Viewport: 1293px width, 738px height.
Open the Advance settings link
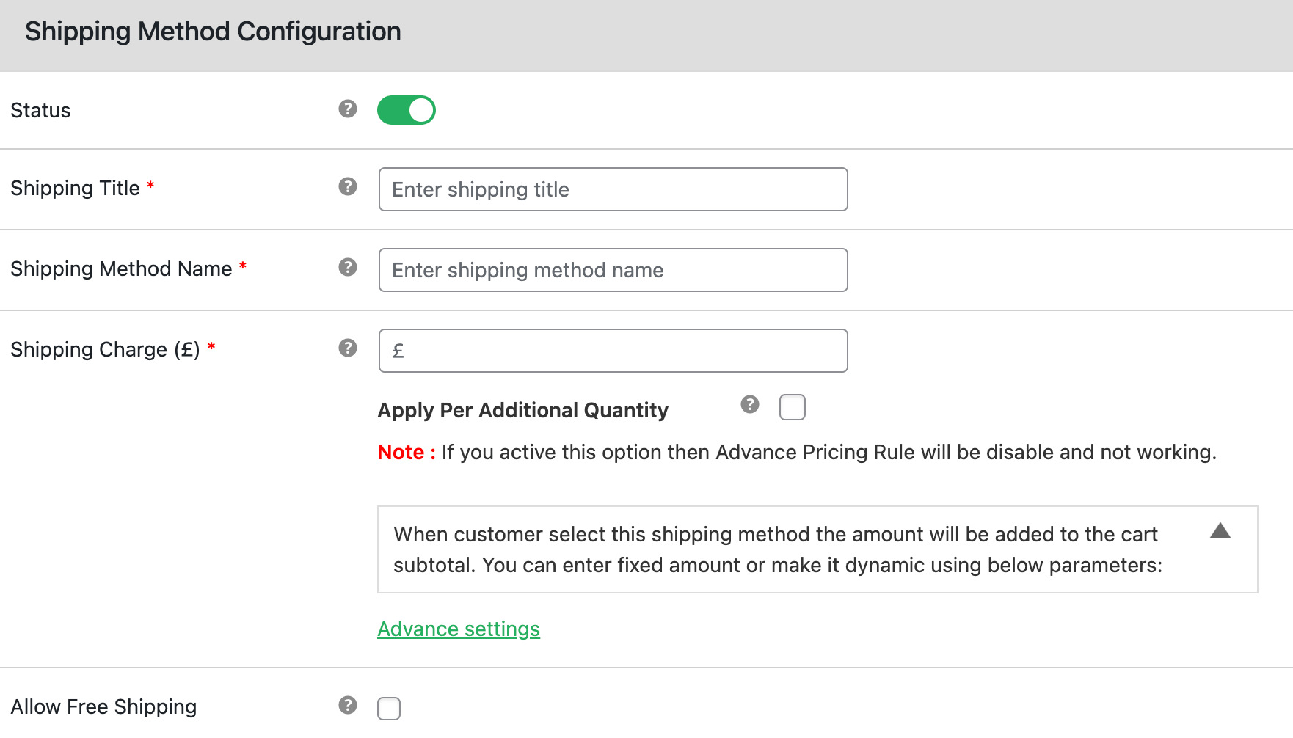click(459, 629)
